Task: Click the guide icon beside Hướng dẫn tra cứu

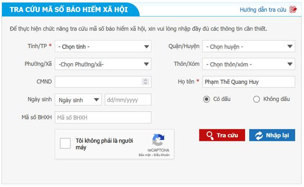Action: point(293,9)
